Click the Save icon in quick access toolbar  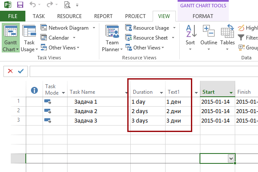click(x=20, y=5)
